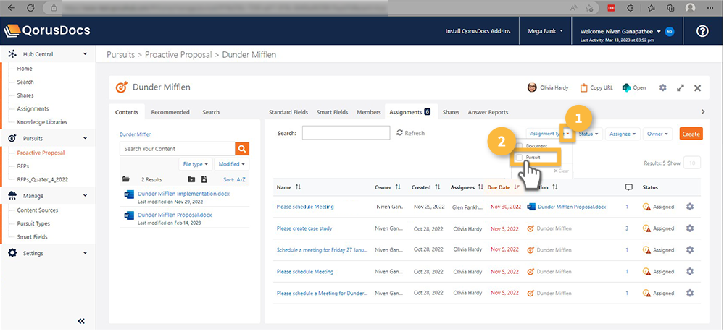Click the new folder icon in Contents
Image resolution: width=724 pixels, height=334 pixels.
click(x=191, y=179)
